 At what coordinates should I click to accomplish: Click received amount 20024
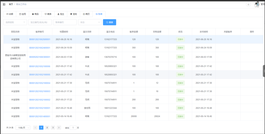click(157, 117)
